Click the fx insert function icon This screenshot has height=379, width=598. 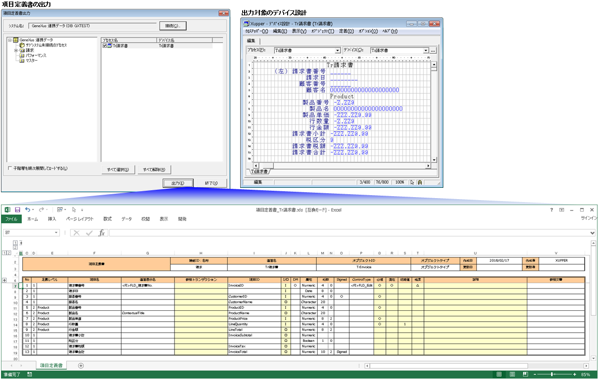(x=101, y=233)
